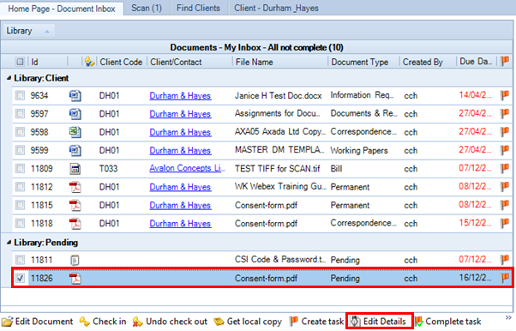Click the PDF icon for document 11826
This screenshot has height=331, width=516.
click(75, 279)
